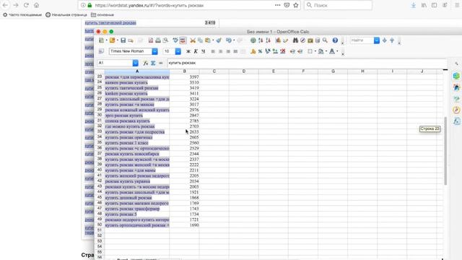The height and width of the screenshot is (260, 462).
Task: Open OpenOffice Help question mark
Action: click(335, 40)
